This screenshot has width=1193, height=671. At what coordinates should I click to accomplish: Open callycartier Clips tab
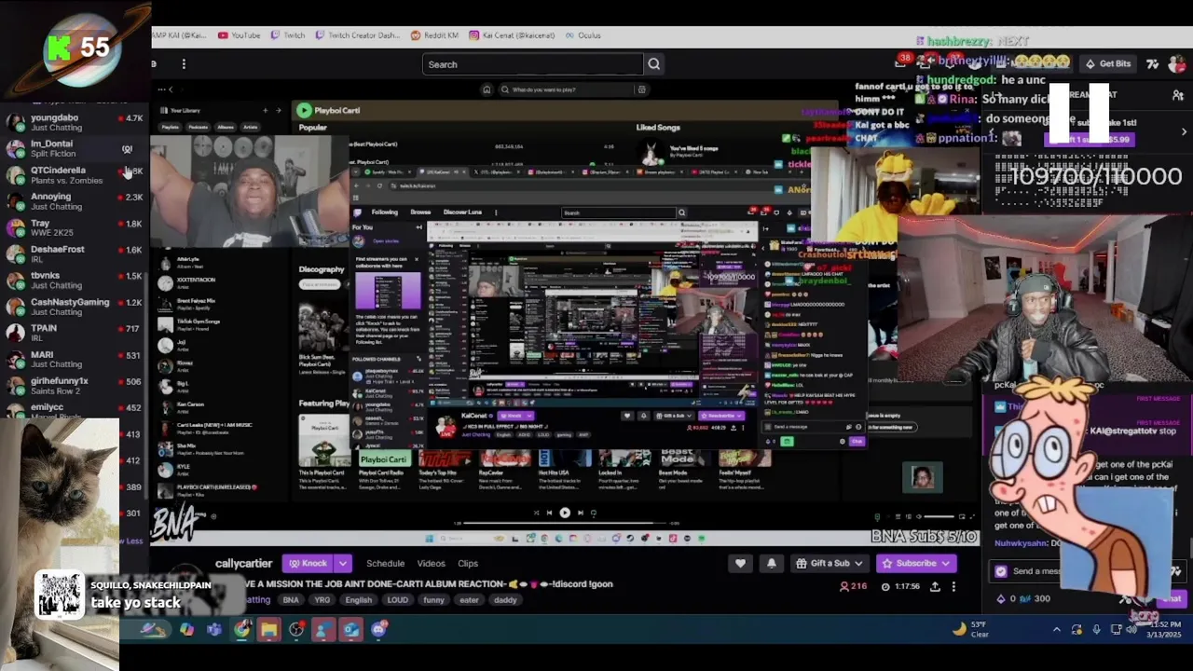tap(468, 563)
